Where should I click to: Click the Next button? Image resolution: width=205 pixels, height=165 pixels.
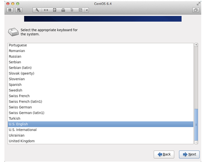click(189, 154)
